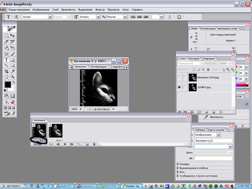The height and width of the screenshot is (189, 252).
Task: Select the Slice tool
Action: (x=6, y=41)
